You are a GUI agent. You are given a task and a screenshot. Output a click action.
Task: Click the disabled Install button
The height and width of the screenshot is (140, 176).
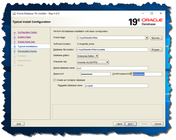click(x=144, y=124)
